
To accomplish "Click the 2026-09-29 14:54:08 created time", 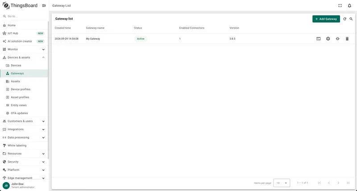I will pyautogui.click(x=66, y=39).
